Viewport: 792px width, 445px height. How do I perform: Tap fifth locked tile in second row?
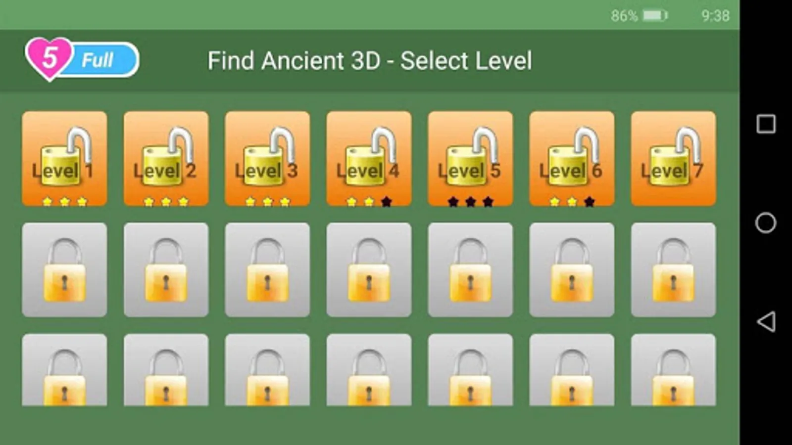pyautogui.click(x=470, y=269)
